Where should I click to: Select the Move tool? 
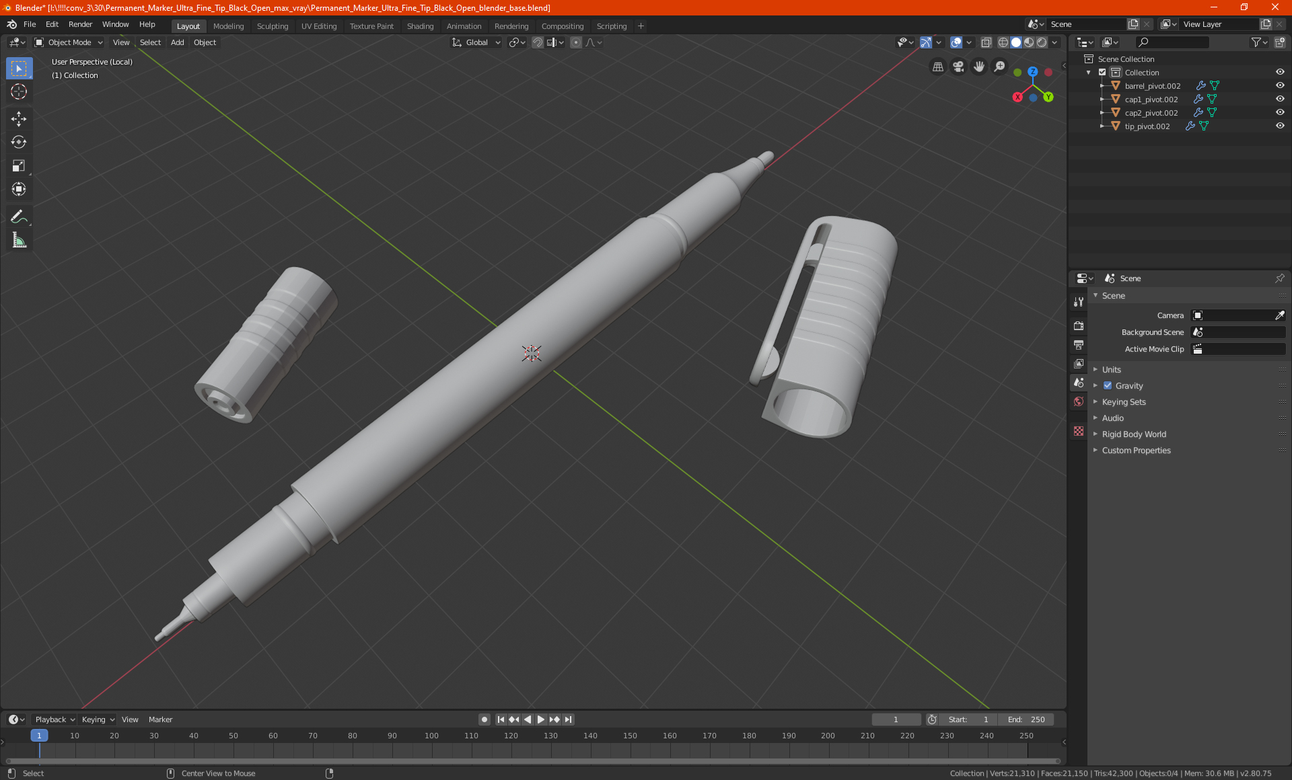point(19,119)
